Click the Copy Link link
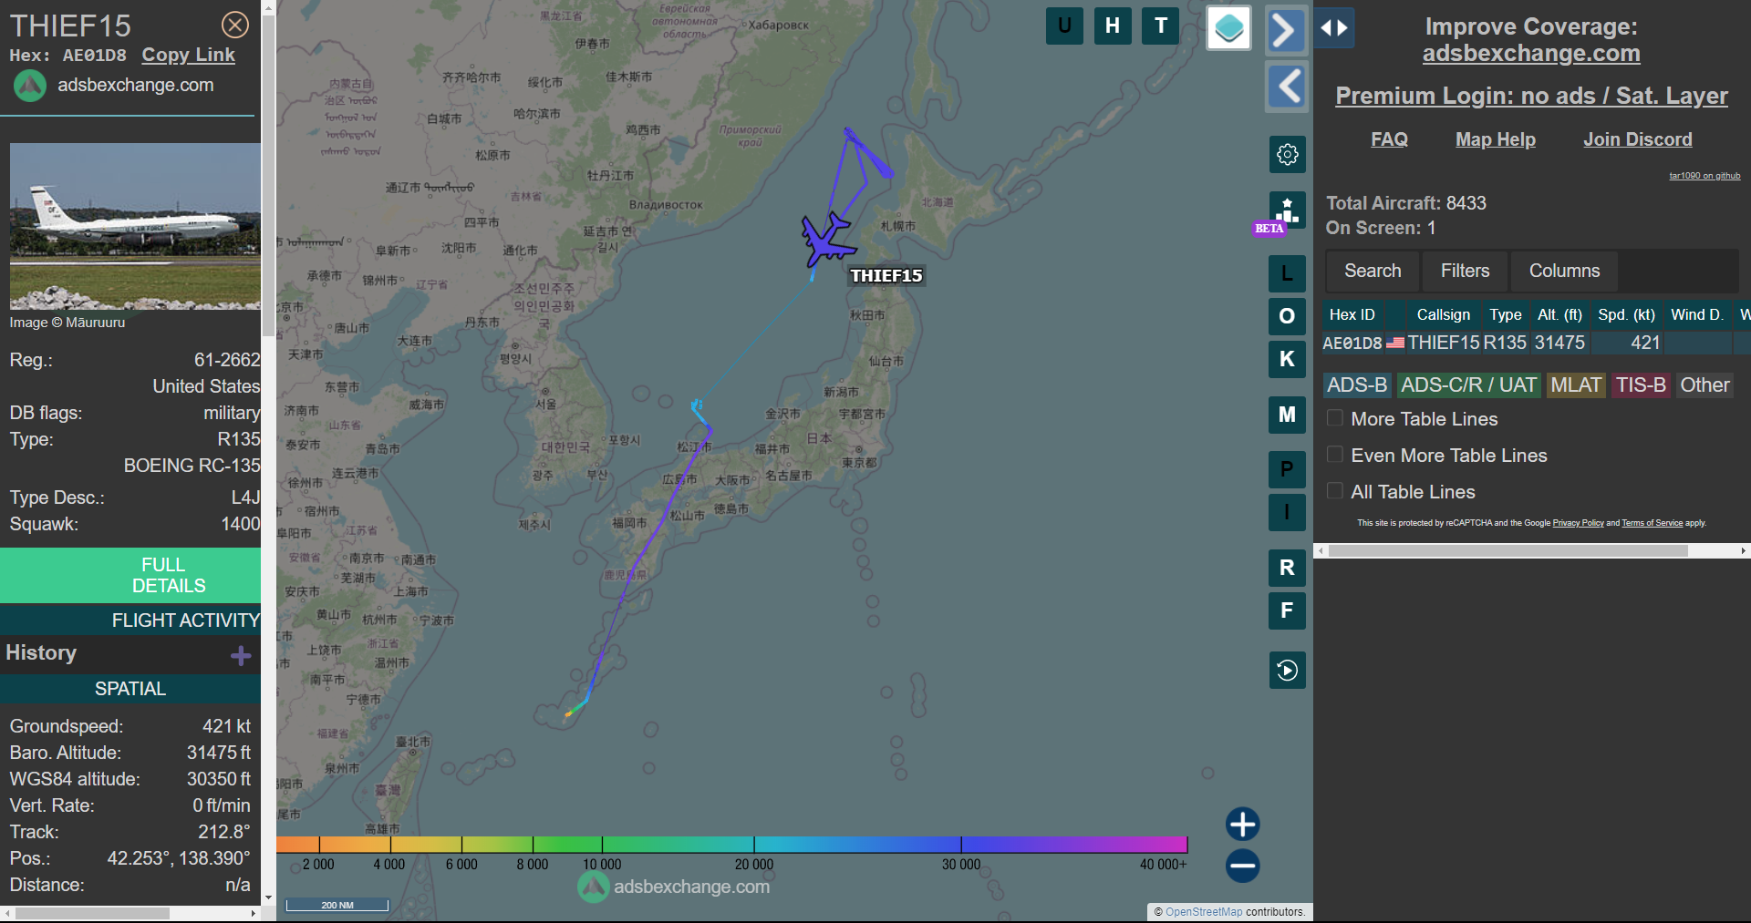 [188, 55]
